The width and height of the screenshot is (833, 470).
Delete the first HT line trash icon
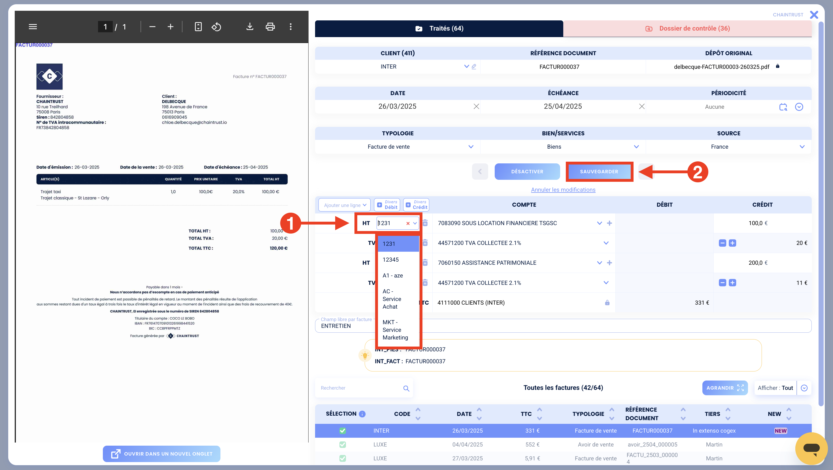pyautogui.click(x=425, y=223)
